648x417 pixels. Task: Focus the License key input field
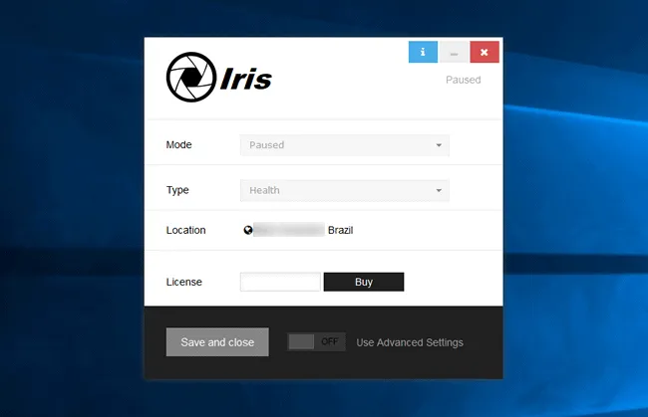pos(280,282)
